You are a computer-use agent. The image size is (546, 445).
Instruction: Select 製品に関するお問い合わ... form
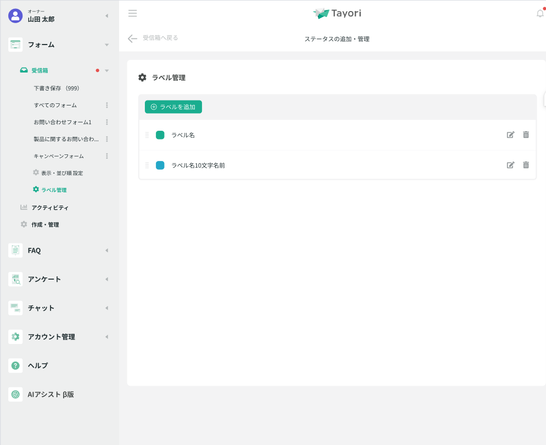click(x=66, y=139)
